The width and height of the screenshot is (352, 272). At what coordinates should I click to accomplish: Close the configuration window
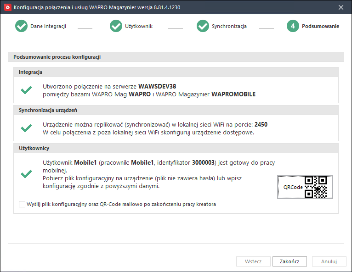341,7
